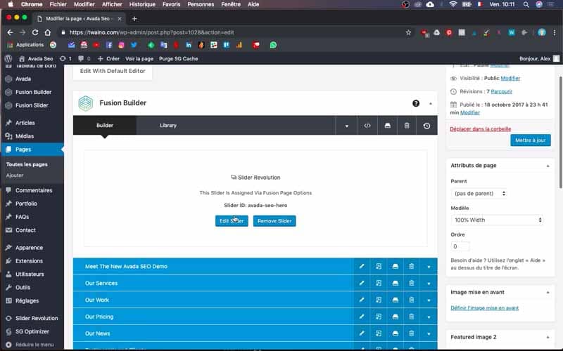Delete the Our Pricing container
This screenshot has height=351, width=563.
point(412,317)
